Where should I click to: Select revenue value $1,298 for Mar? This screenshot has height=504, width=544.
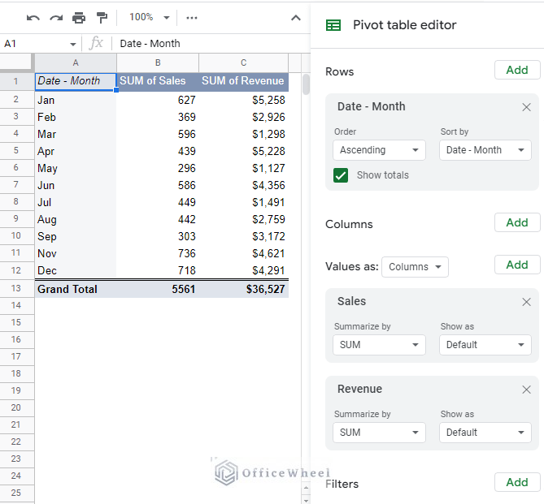[x=244, y=134]
